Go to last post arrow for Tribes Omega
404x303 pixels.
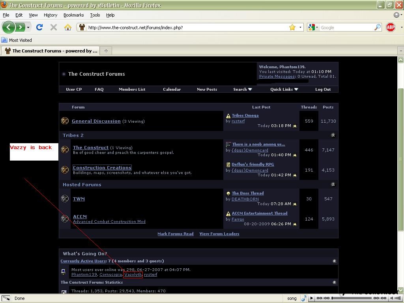tap(295, 126)
